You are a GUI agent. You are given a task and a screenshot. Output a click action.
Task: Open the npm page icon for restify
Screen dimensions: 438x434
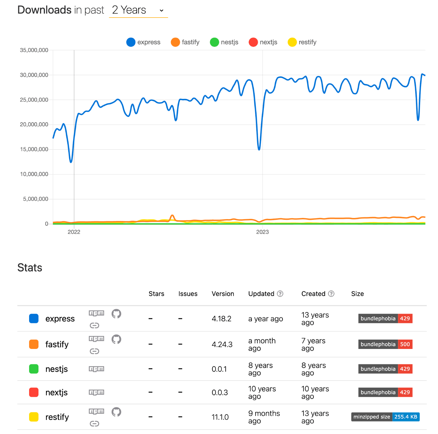click(96, 411)
